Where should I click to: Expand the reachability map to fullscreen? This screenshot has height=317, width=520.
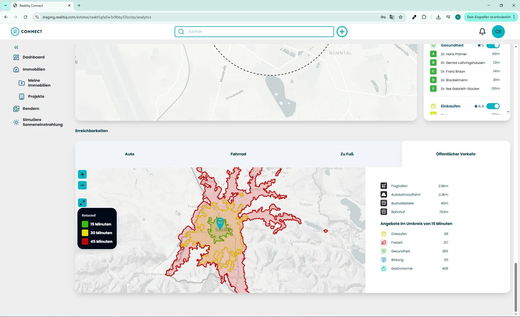82,203
